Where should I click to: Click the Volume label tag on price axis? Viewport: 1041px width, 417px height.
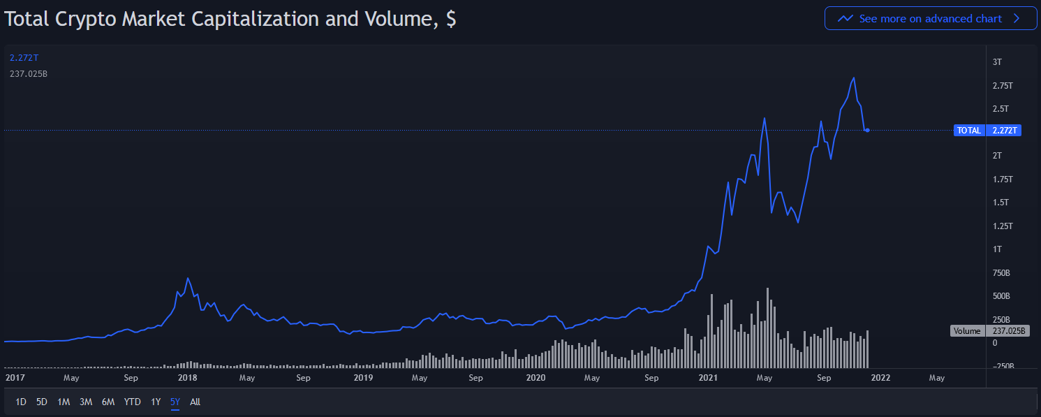click(x=967, y=331)
